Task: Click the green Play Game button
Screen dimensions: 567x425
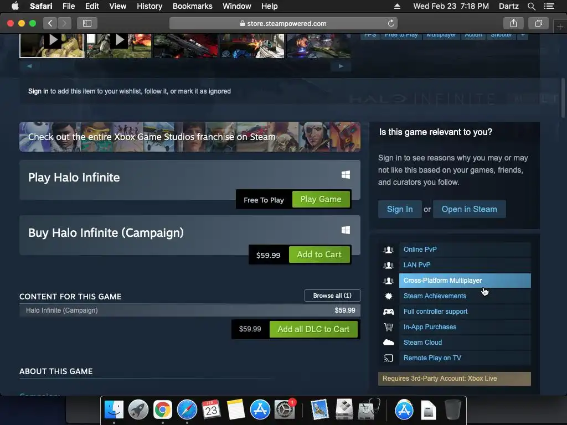Action: pos(321,199)
